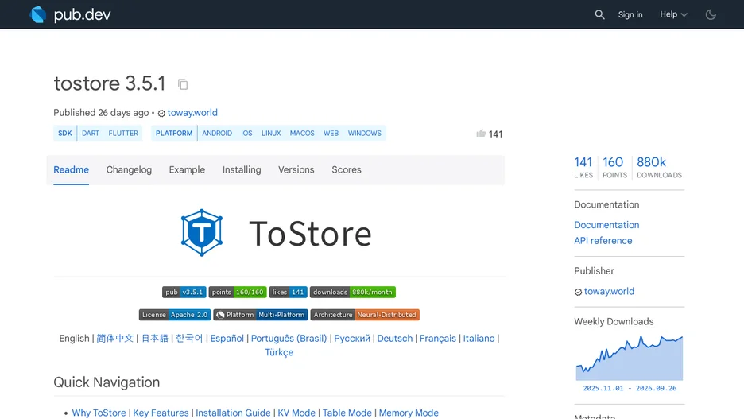744x419 pixels.
Task: Open the Documentation link in sidebar
Action: (x=606, y=225)
